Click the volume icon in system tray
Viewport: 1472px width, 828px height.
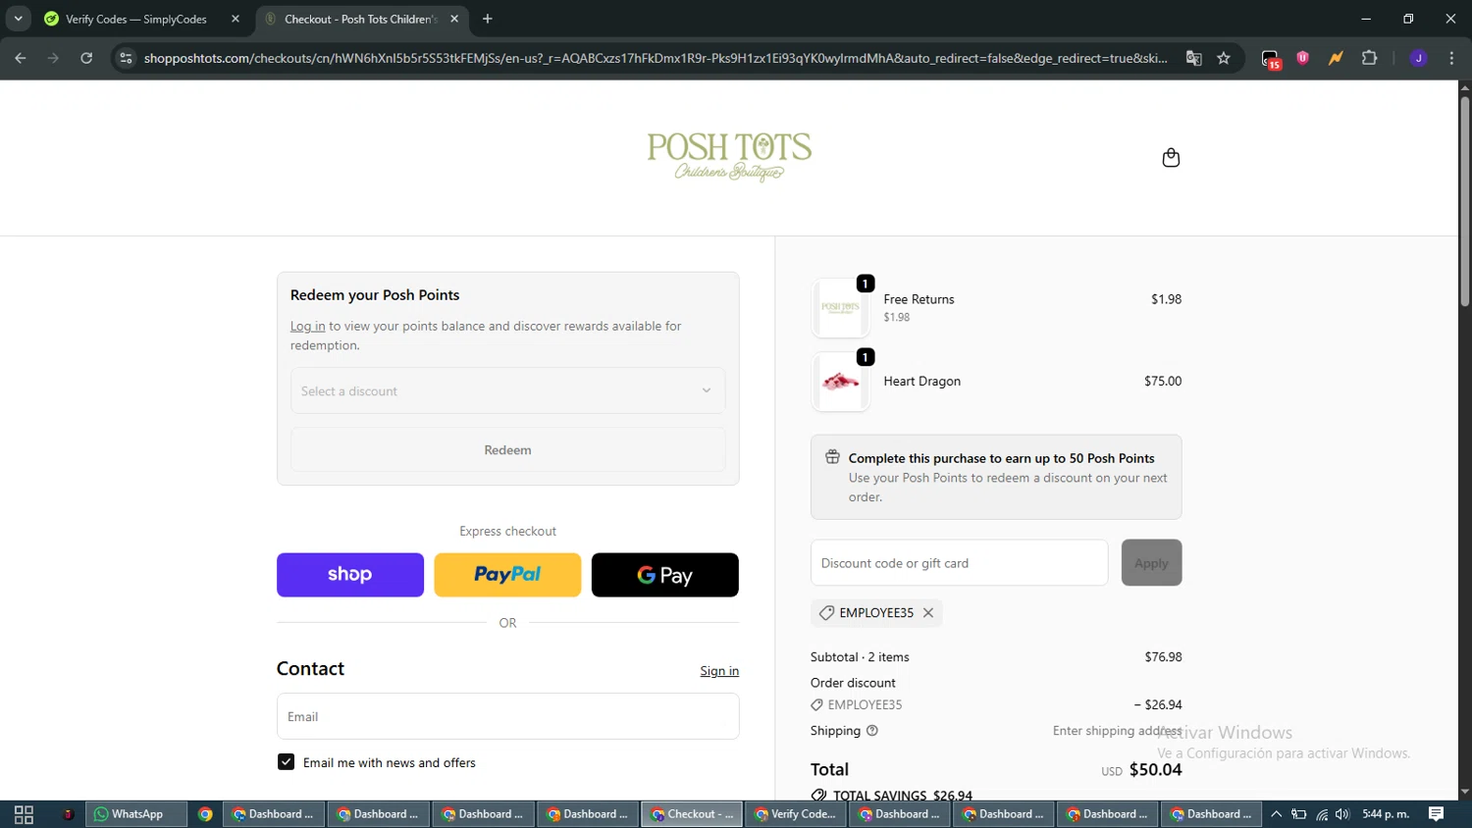[1342, 814]
